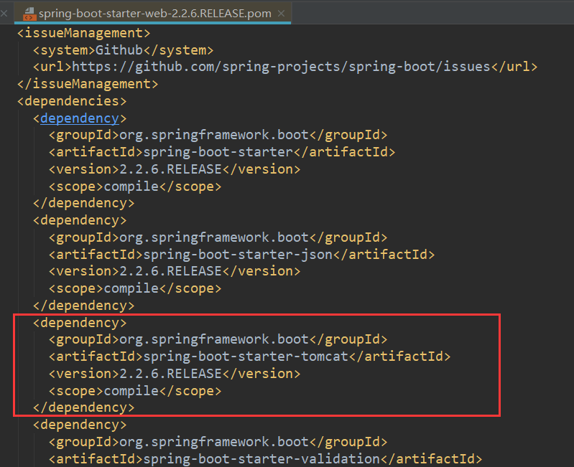Click the pom file icon in tab

coord(29,14)
